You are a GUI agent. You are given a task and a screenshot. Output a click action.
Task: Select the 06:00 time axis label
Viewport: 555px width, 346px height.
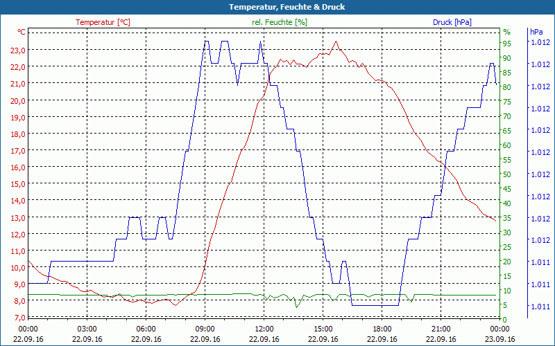146,329
